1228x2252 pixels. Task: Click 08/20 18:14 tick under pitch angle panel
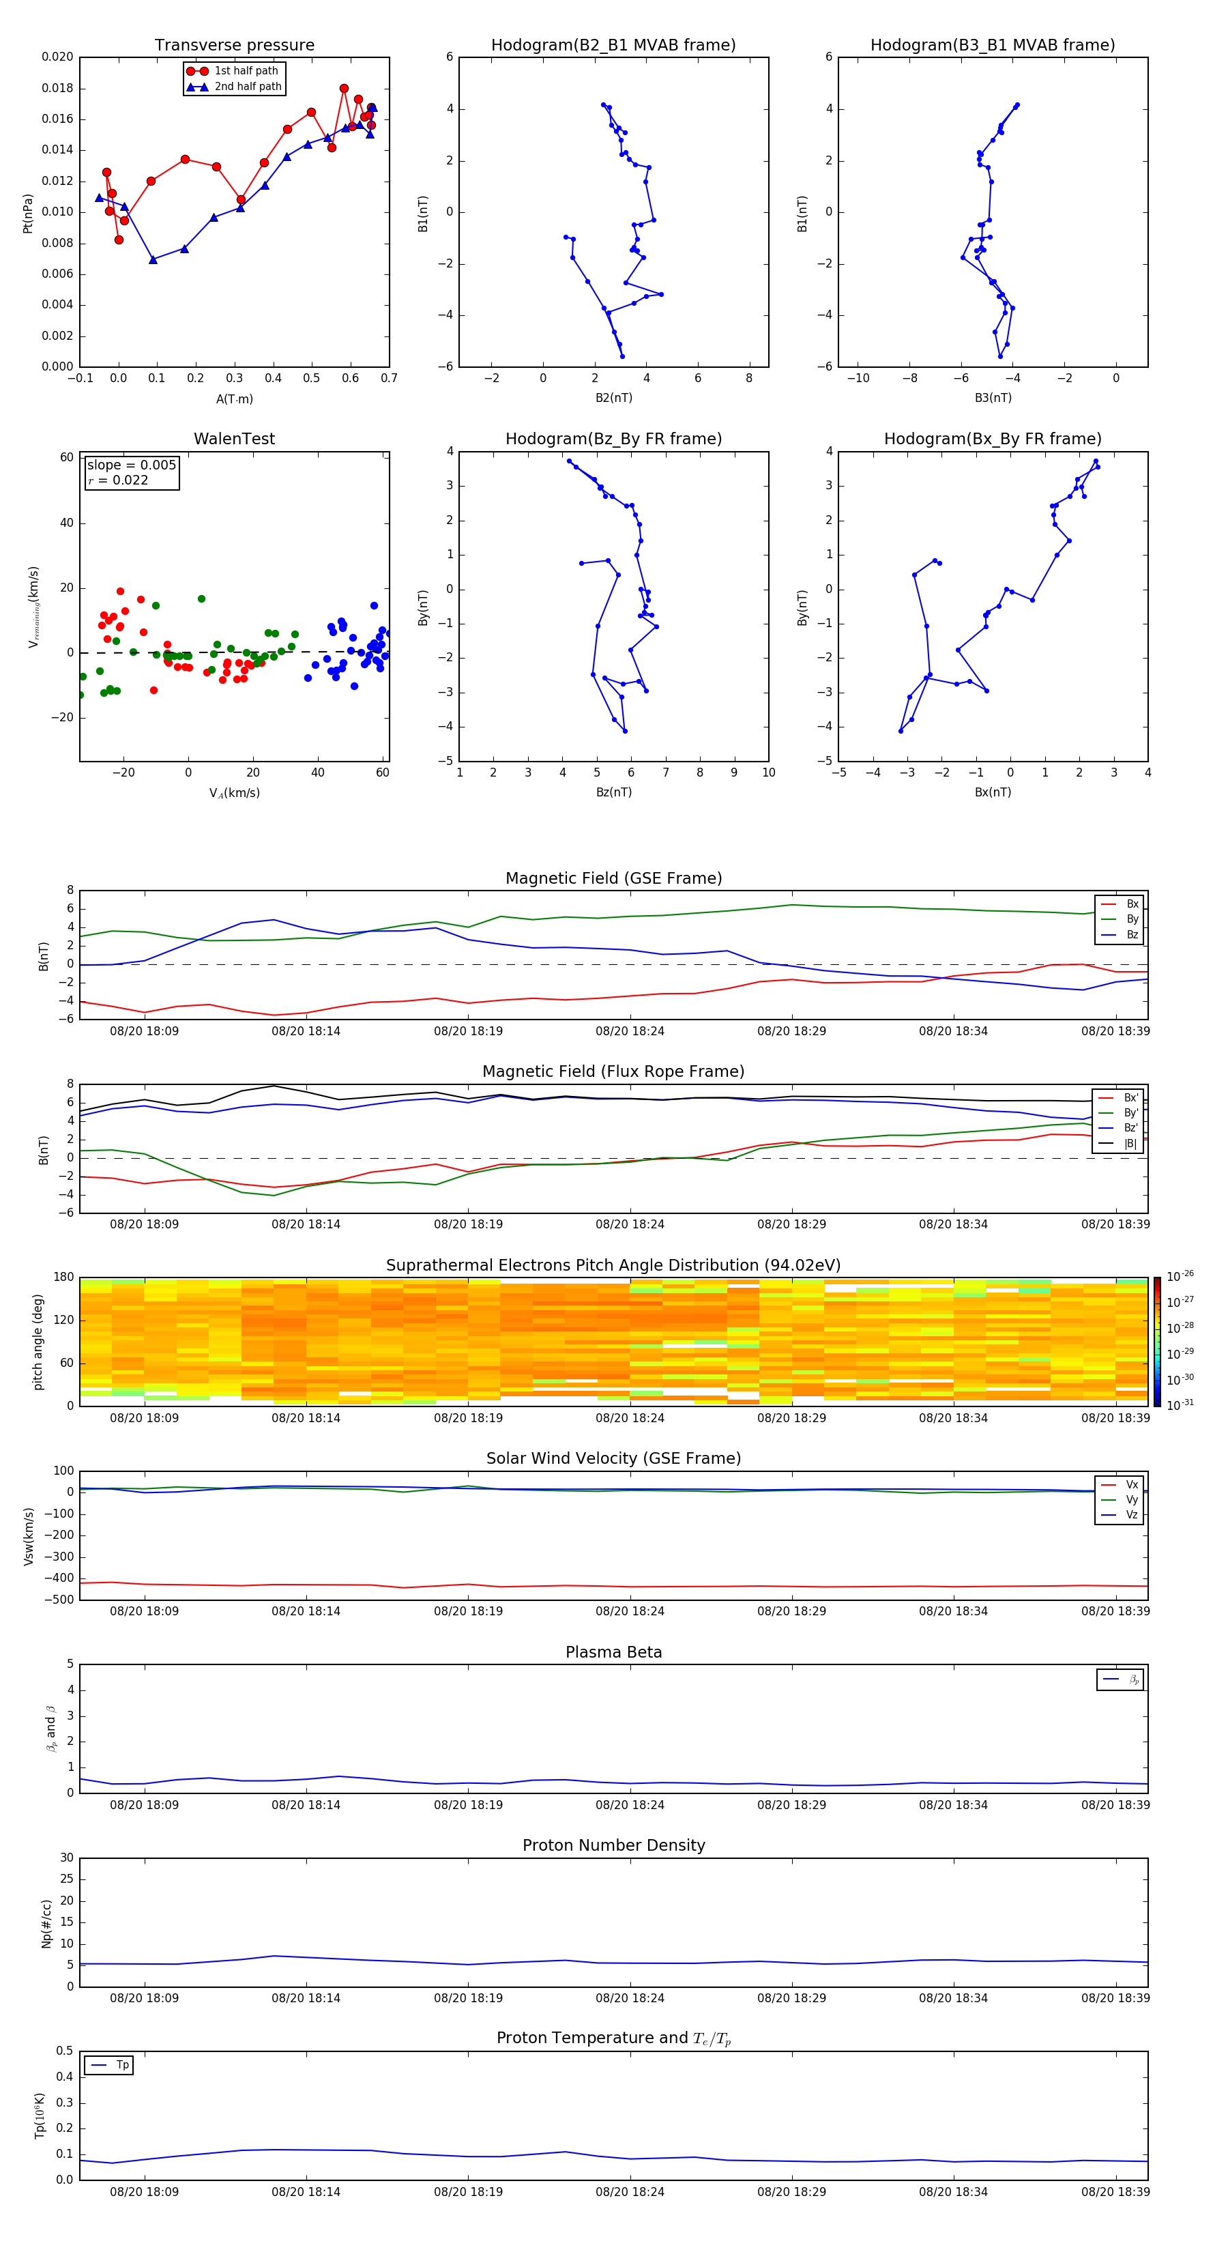(306, 1418)
